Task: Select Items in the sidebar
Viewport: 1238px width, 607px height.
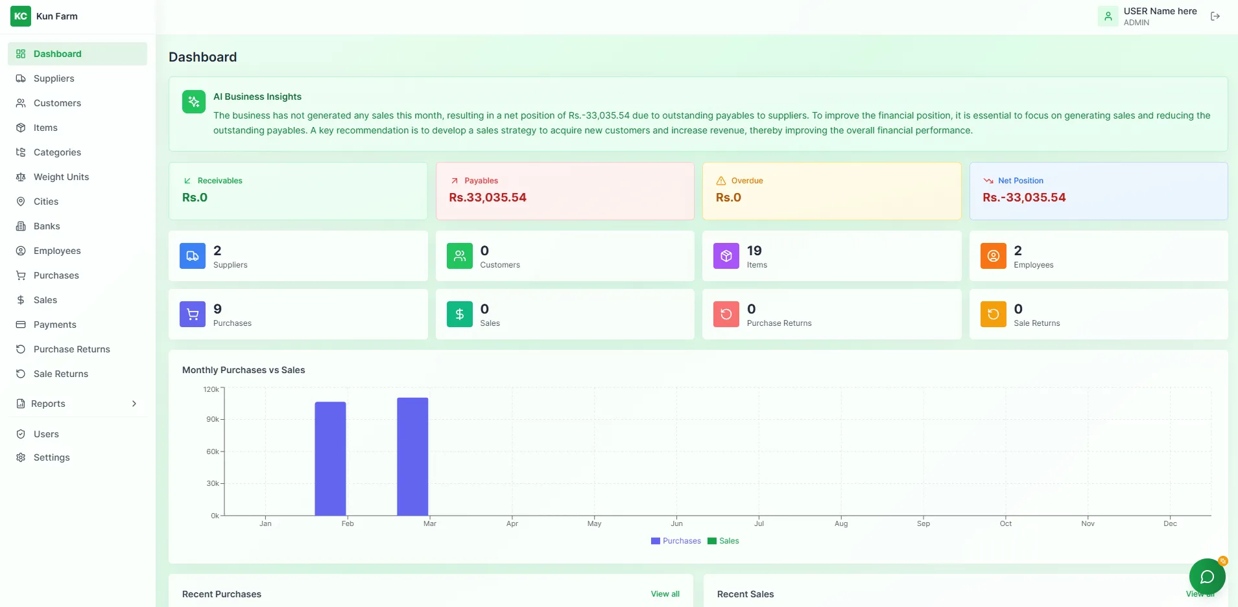Action: click(78, 128)
